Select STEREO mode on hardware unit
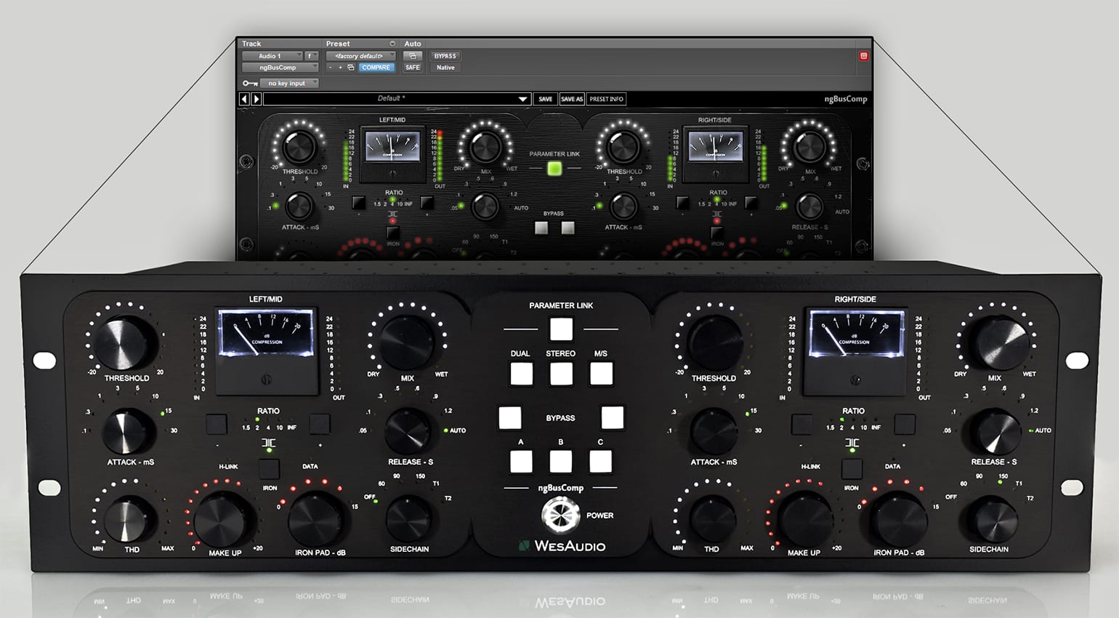This screenshot has width=1119, height=618. [561, 374]
